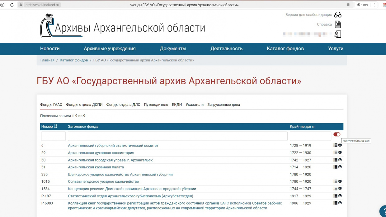386x217 pixels.
Task: Open inventory list icon for fund 50
Action: click(x=335, y=160)
